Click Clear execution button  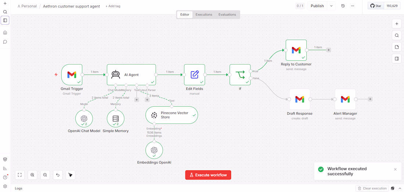click(372, 188)
